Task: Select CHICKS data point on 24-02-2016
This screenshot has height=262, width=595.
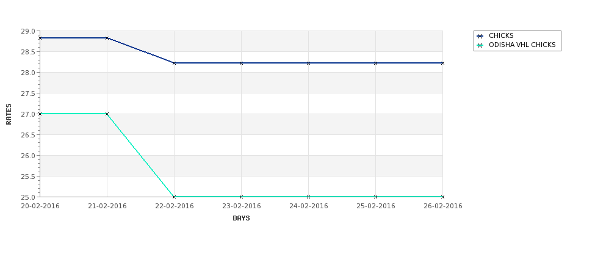Action: pos(309,63)
